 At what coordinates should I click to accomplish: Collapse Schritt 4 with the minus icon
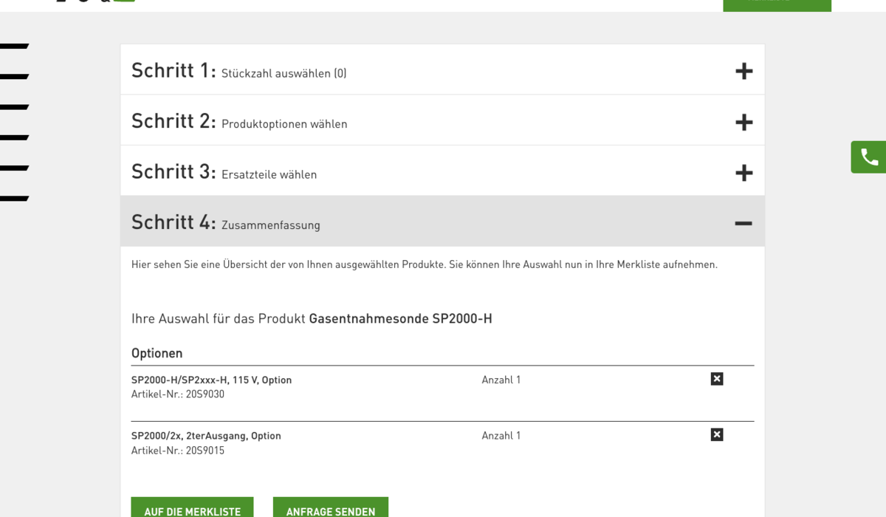click(744, 223)
